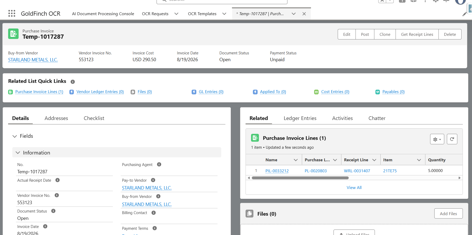Go to AI Document Processing Console
472x235 pixels.
[103, 14]
